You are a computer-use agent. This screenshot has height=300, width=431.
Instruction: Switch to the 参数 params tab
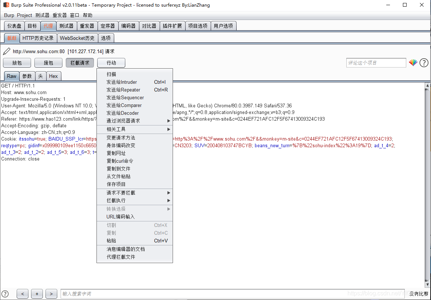pos(27,76)
